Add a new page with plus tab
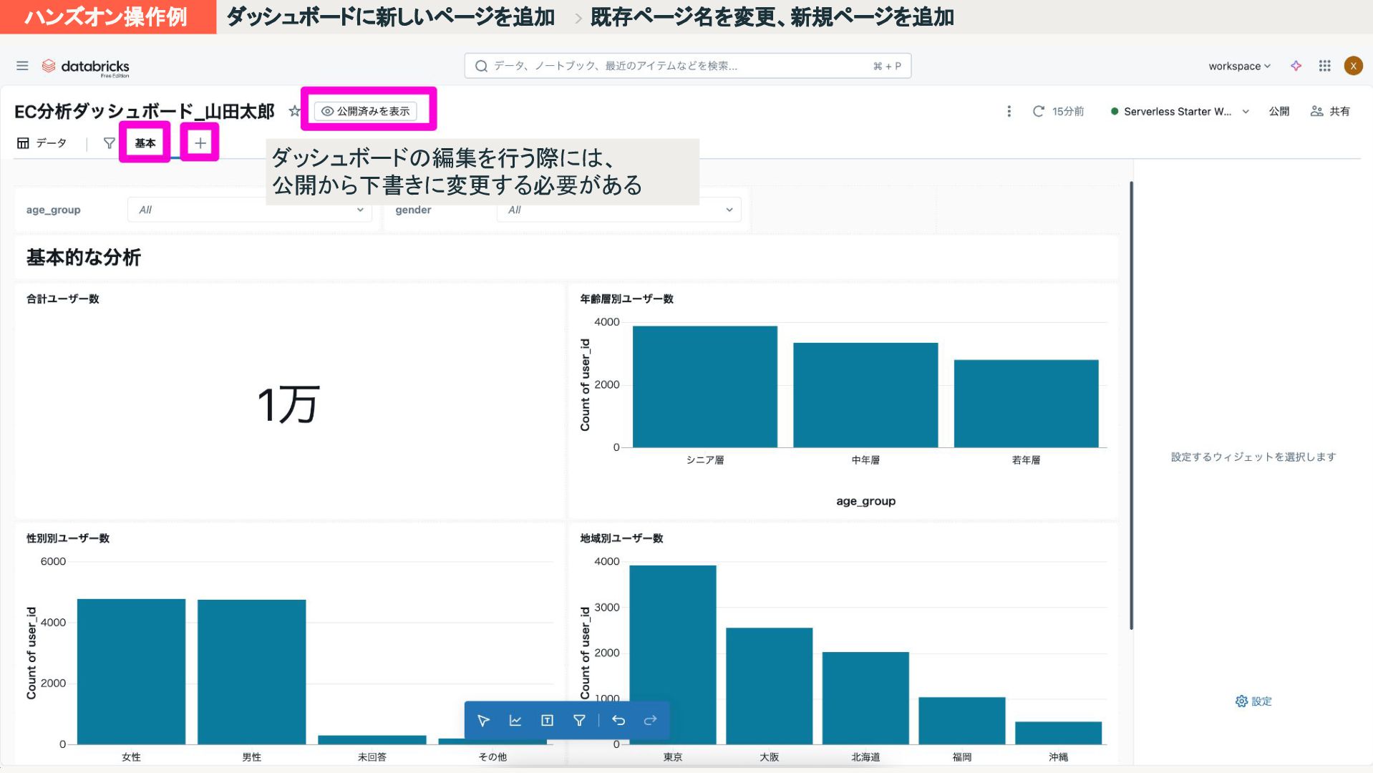The width and height of the screenshot is (1373, 773). [200, 143]
